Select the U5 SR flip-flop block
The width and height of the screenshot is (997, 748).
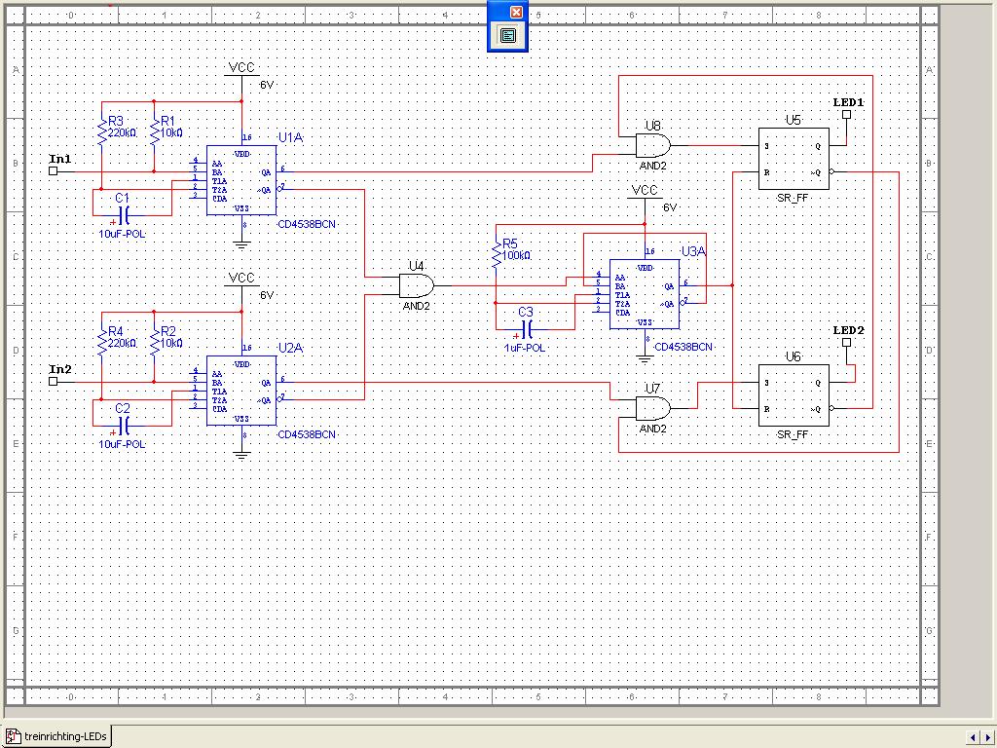point(794,159)
